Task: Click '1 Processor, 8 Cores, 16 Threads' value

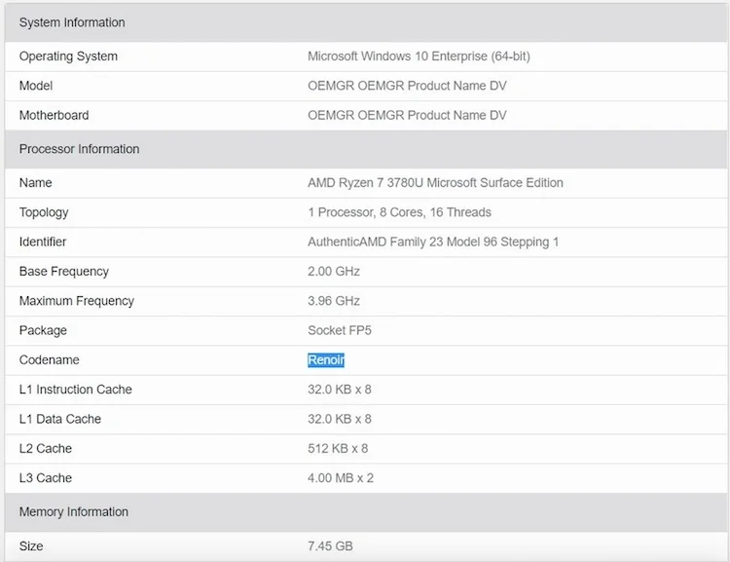Action: 399,212
